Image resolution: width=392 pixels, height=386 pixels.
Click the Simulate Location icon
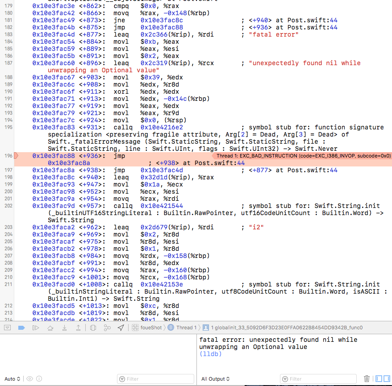click(121, 327)
